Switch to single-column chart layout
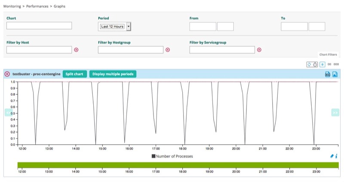The image size is (344, 182). coord(322,64)
